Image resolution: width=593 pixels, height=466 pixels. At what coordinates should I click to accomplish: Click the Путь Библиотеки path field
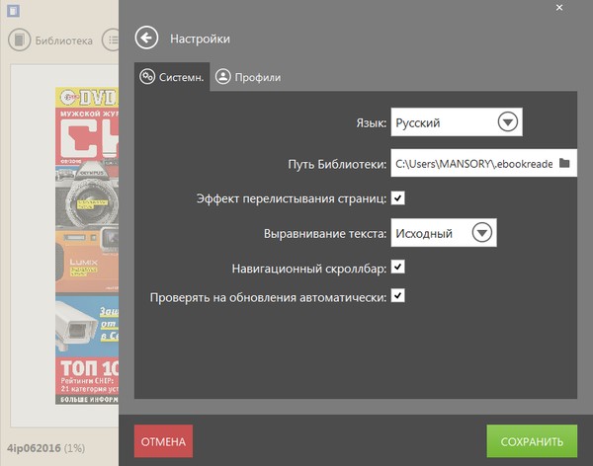[470, 163]
